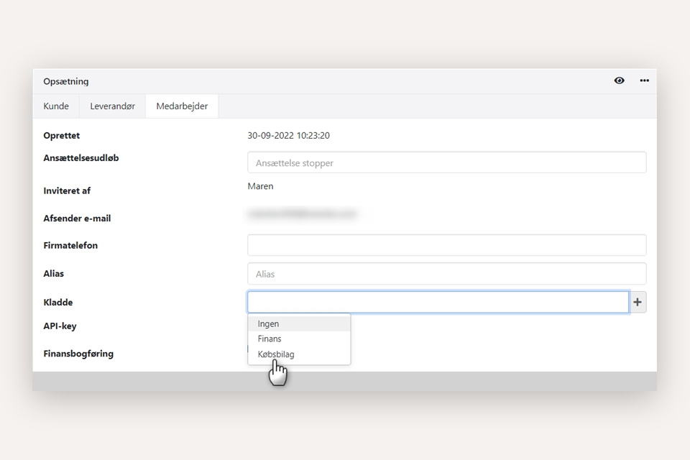
Task: Click the blurred Afsender e-mail address
Action: point(302,214)
